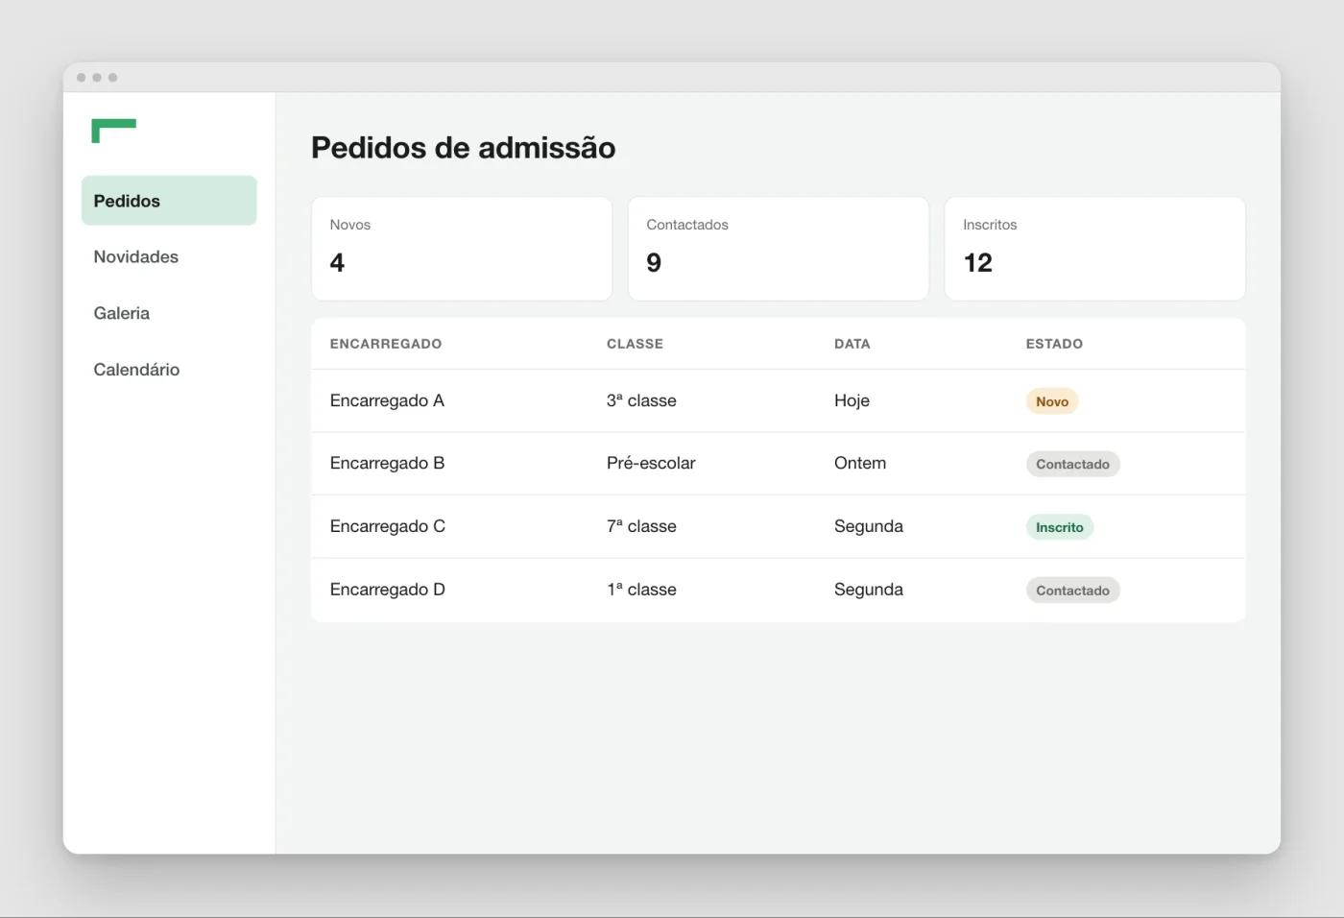Click Segunda in Encarregado D's row

(869, 590)
